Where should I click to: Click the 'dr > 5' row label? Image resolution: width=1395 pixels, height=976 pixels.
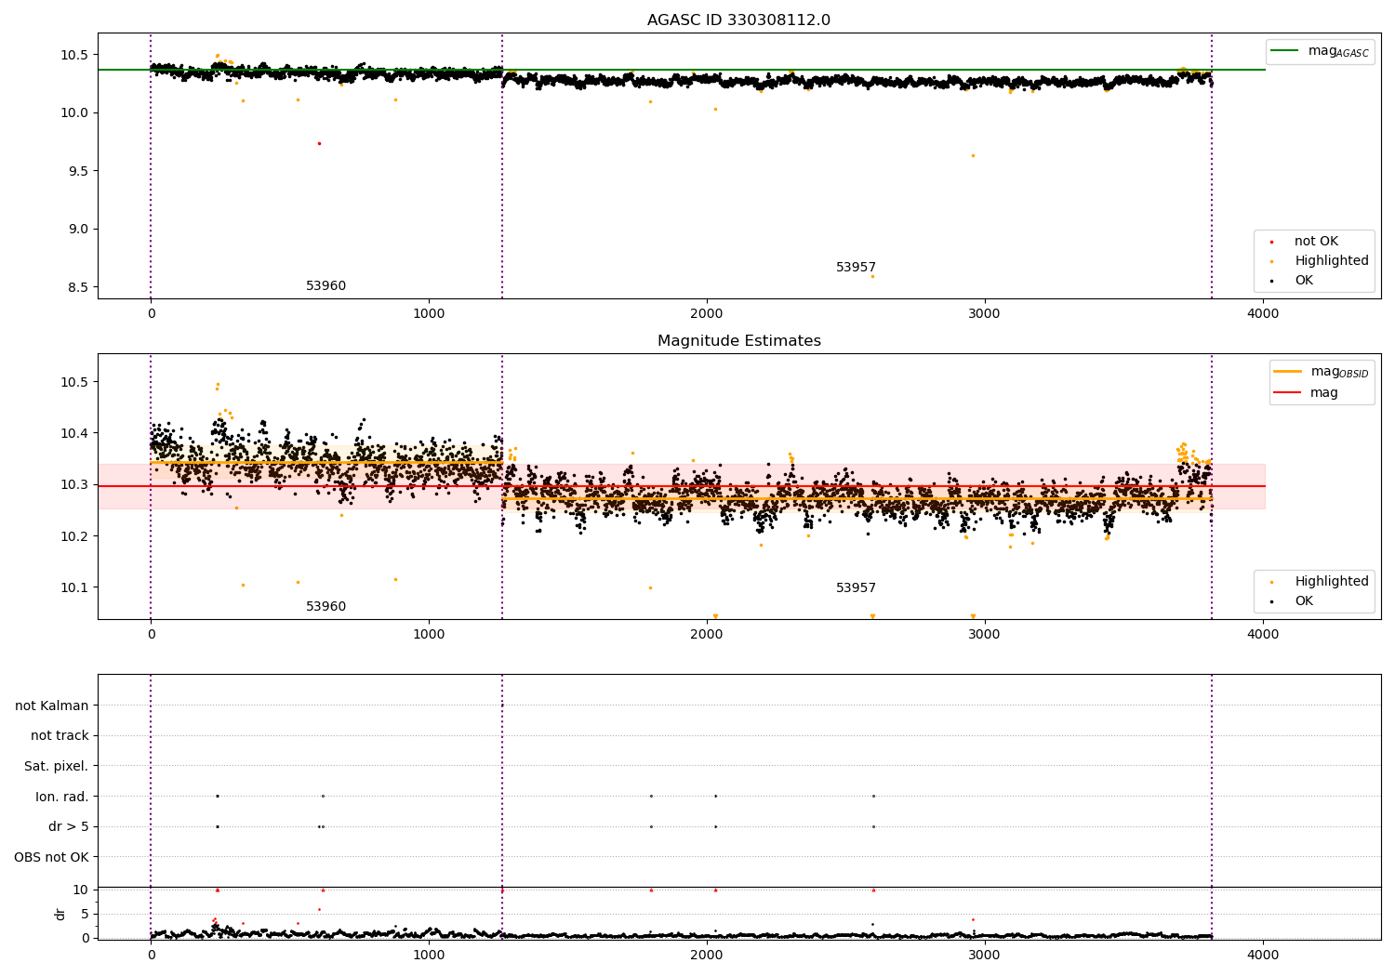pos(68,826)
